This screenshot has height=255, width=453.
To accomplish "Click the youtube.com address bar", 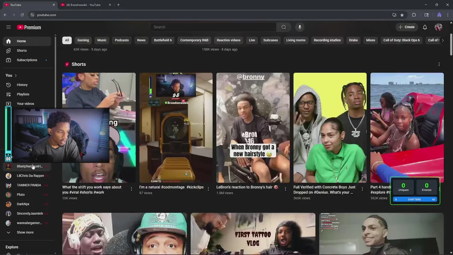I will (x=209, y=15).
